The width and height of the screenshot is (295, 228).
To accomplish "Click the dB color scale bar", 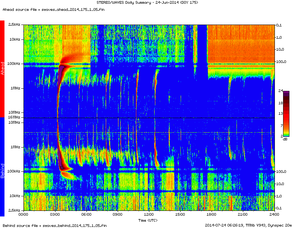I will 286,114.
